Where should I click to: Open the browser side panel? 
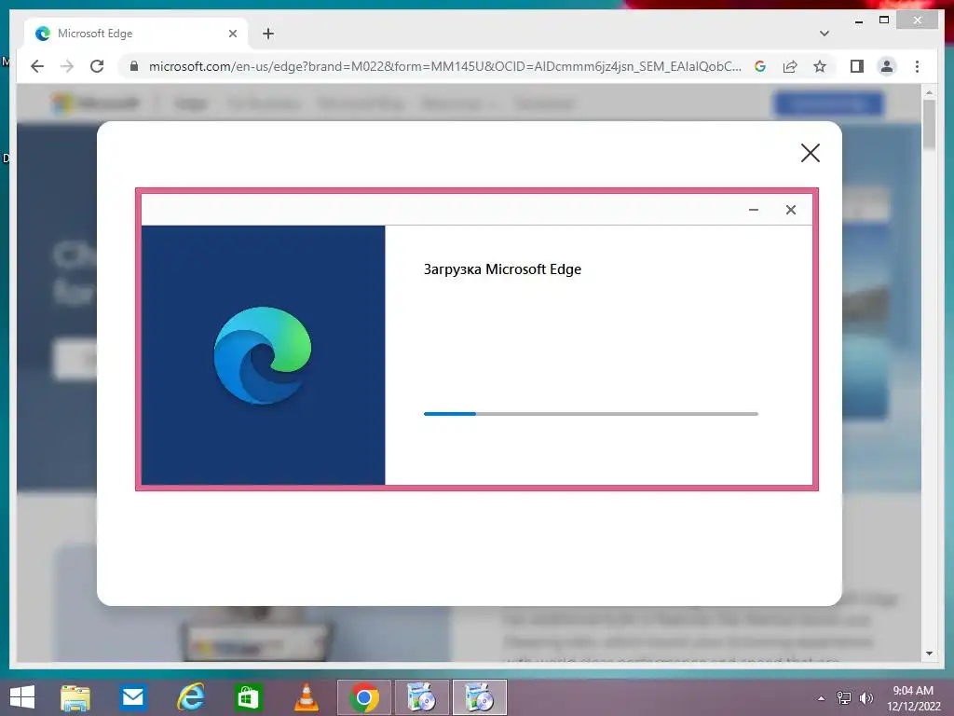pyautogui.click(x=857, y=66)
